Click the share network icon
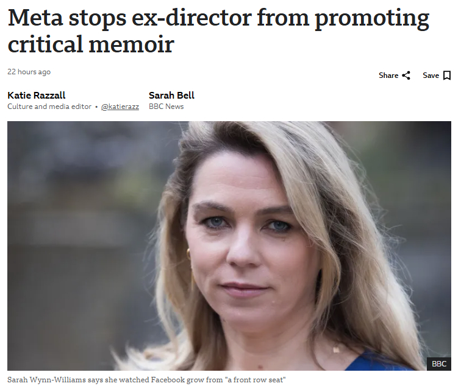This screenshot has width=461, height=389. click(x=406, y=75)
